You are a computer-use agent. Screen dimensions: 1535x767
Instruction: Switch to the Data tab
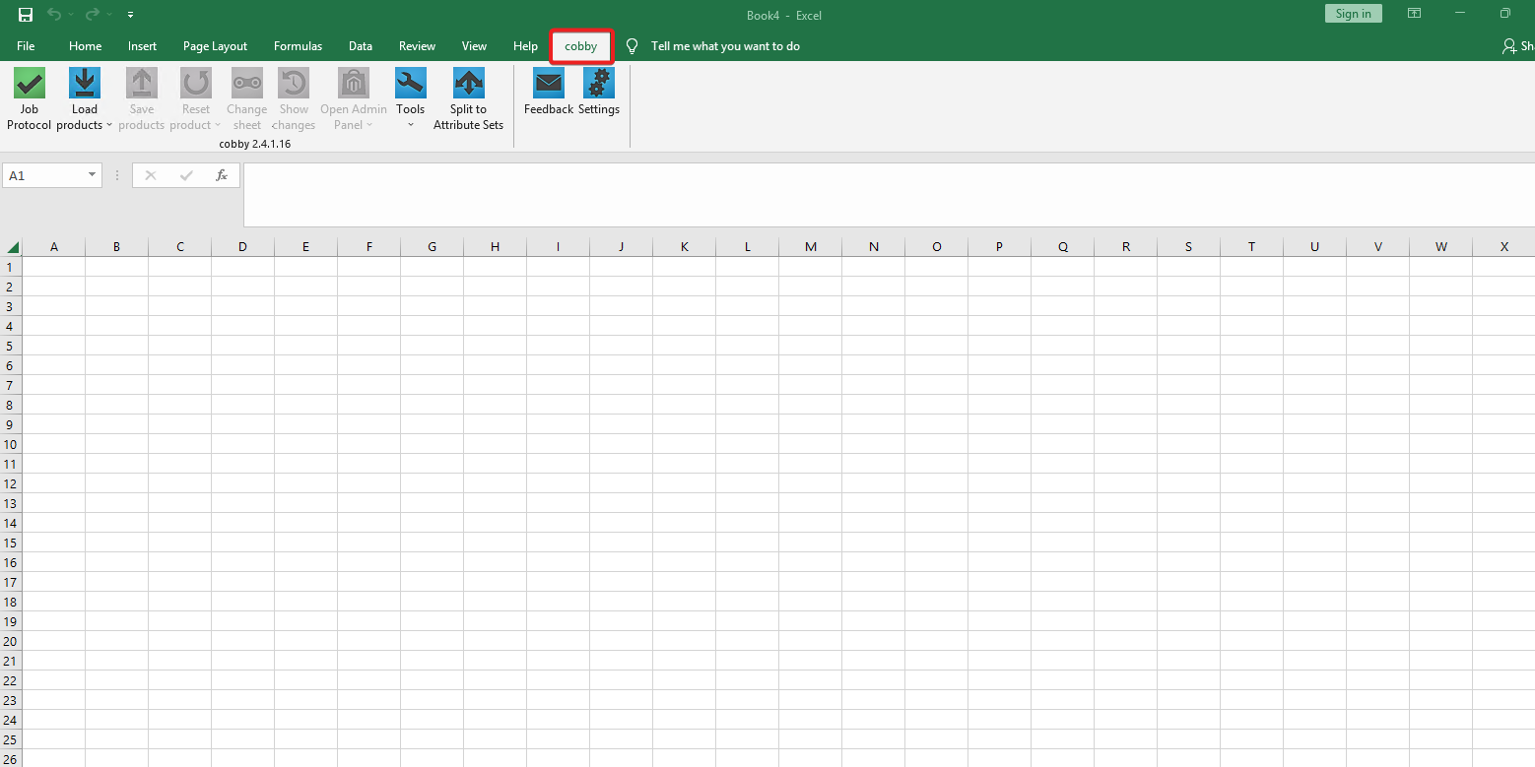point(361,46)
